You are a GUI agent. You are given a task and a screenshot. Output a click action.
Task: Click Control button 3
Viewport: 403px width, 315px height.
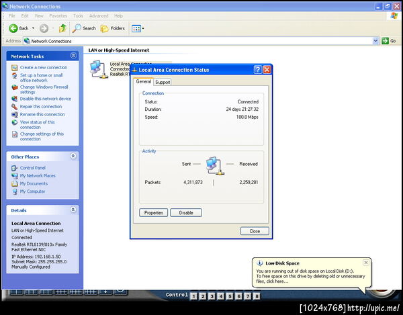(212, 296)
